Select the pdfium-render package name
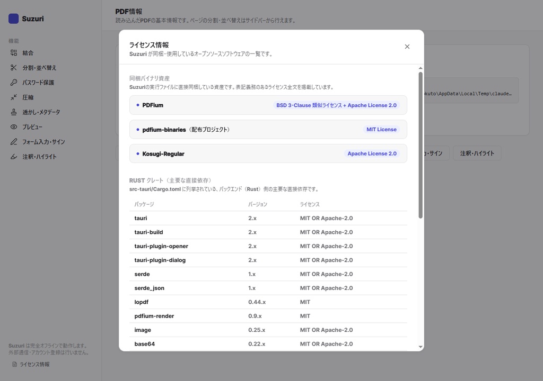The width and height of the screenshot is (543, 381). tap(154, 316)
